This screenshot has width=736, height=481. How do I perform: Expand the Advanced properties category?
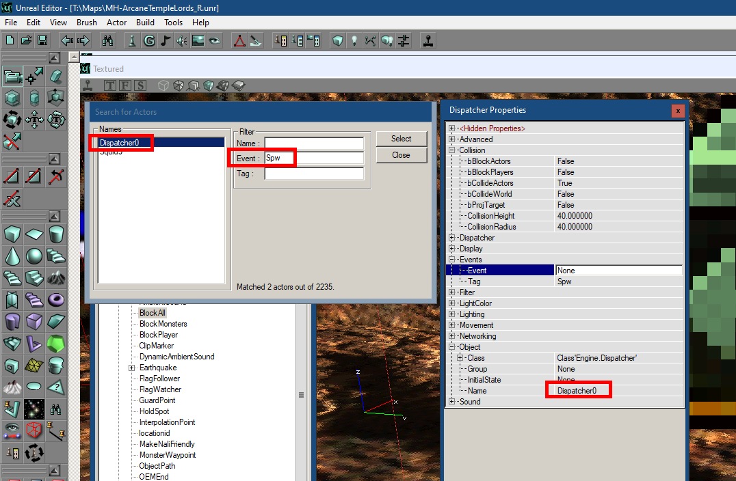(451, 139)
